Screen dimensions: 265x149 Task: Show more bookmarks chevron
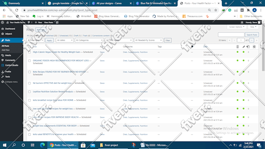[x=235, y=16]
